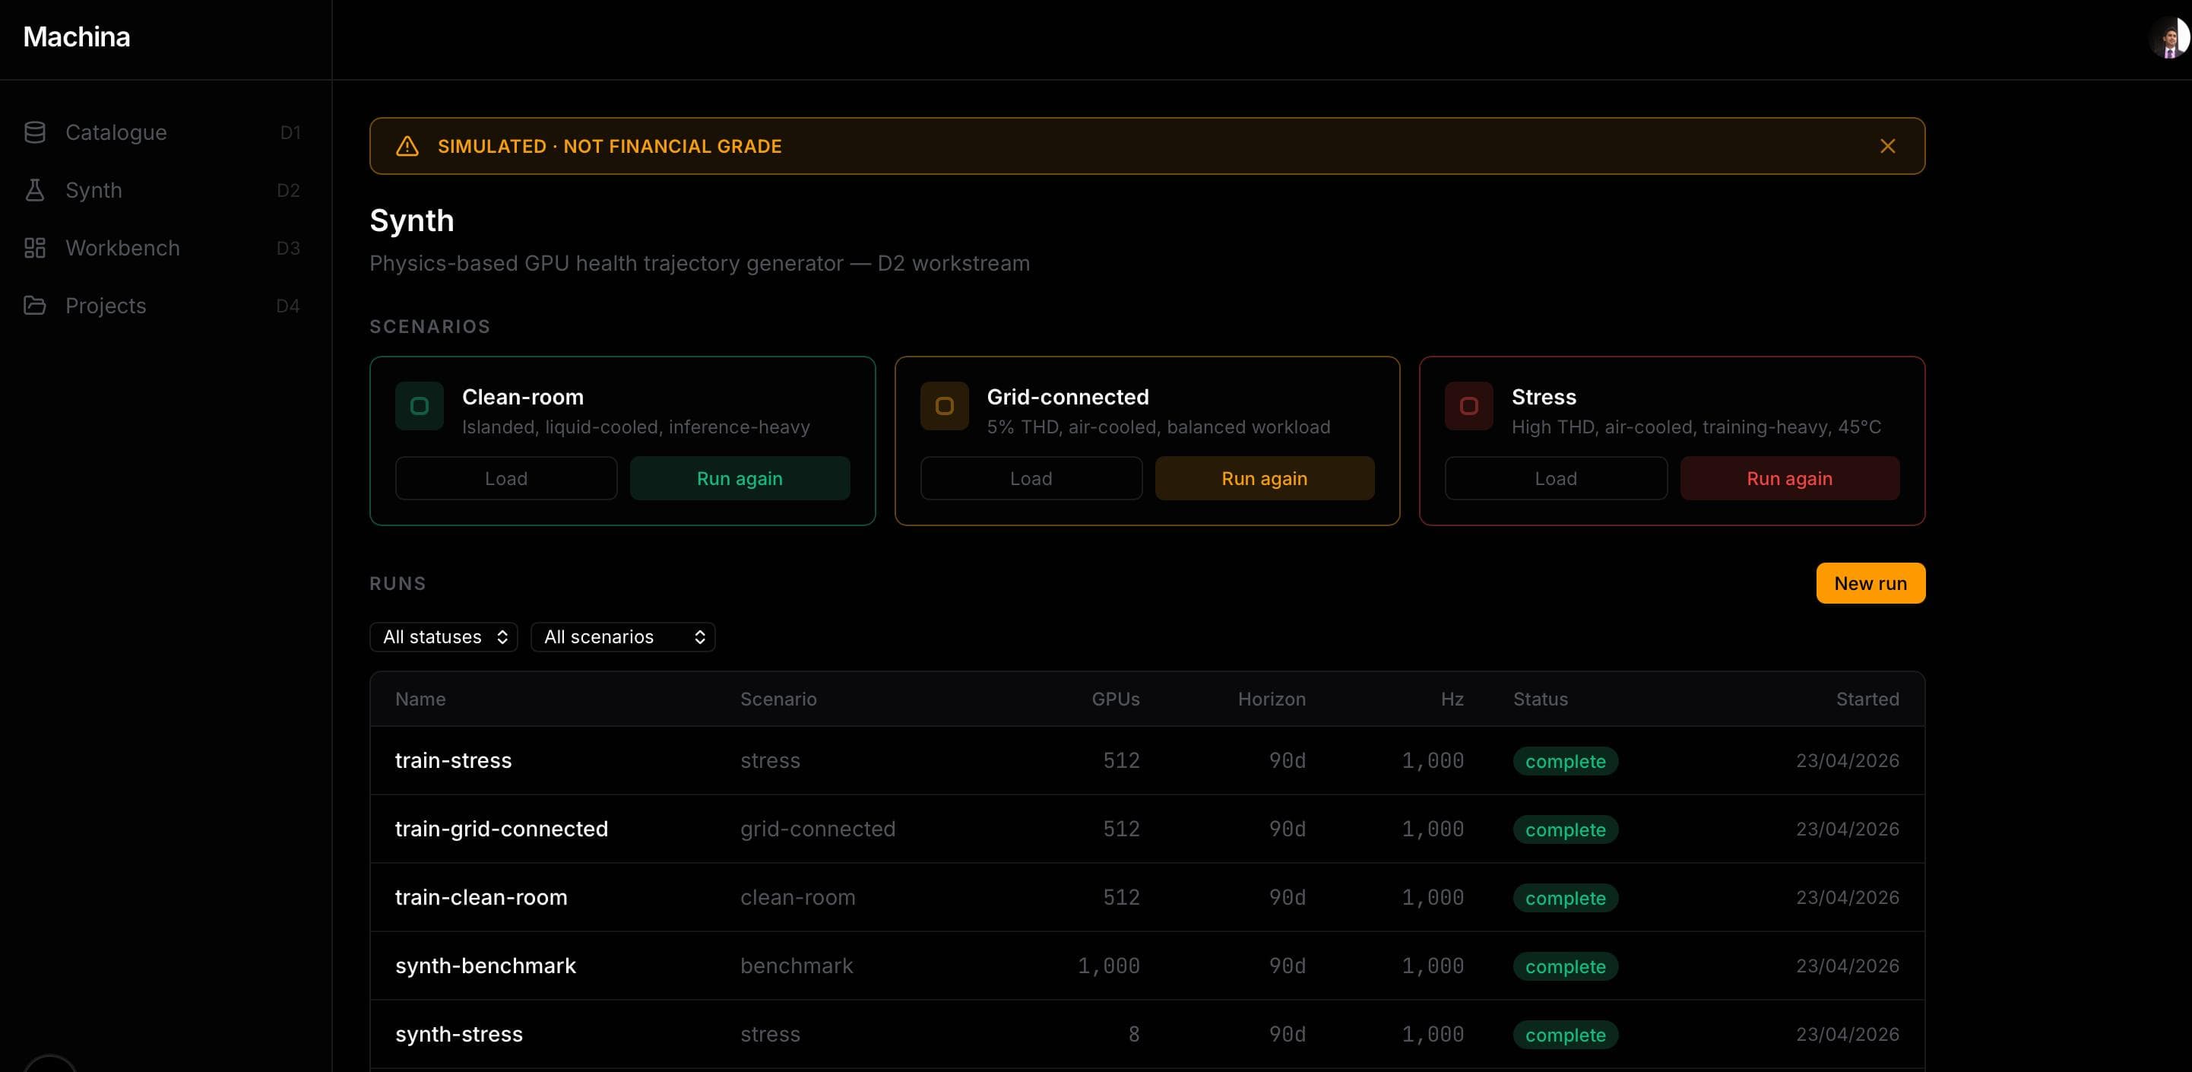
Task: Run the Grid-connected scenario again
Action: [1265, 478]
